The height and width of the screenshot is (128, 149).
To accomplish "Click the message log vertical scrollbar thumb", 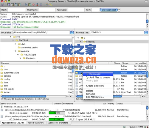I will (148, 21).
